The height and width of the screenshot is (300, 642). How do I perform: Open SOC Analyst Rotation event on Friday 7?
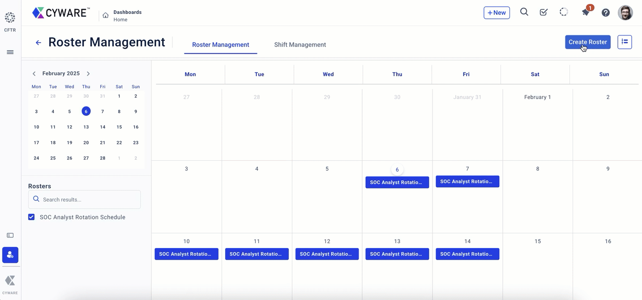pos(467,181)
